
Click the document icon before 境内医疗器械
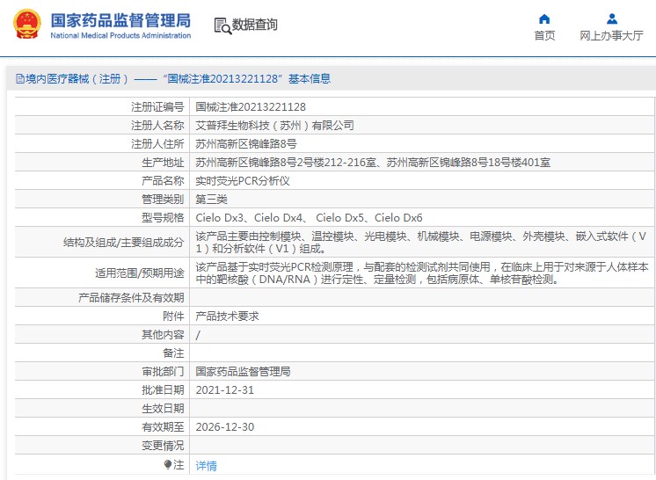20,78
